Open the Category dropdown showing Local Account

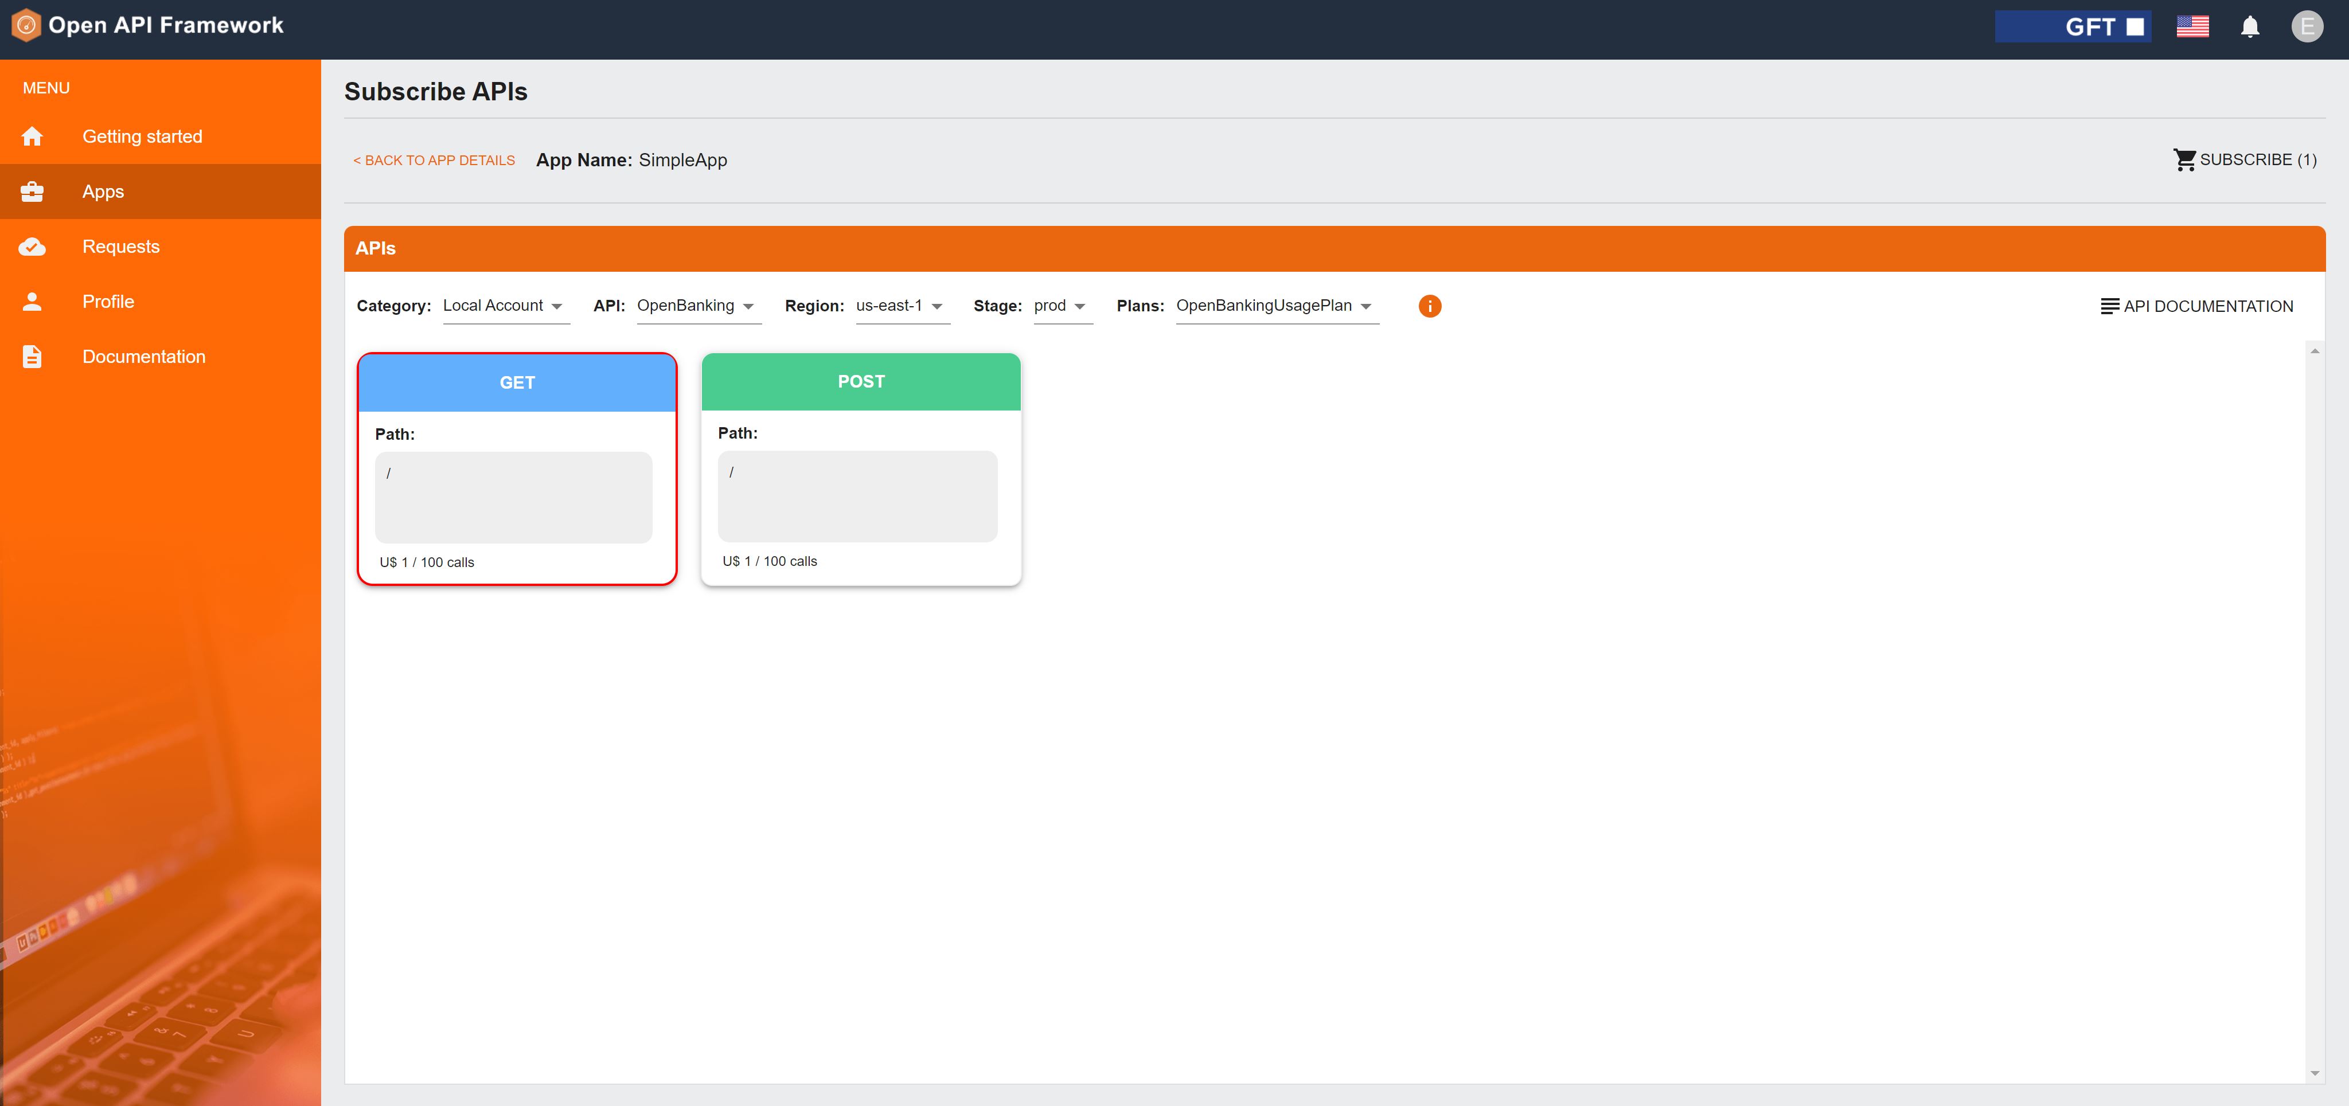[504, 306]
